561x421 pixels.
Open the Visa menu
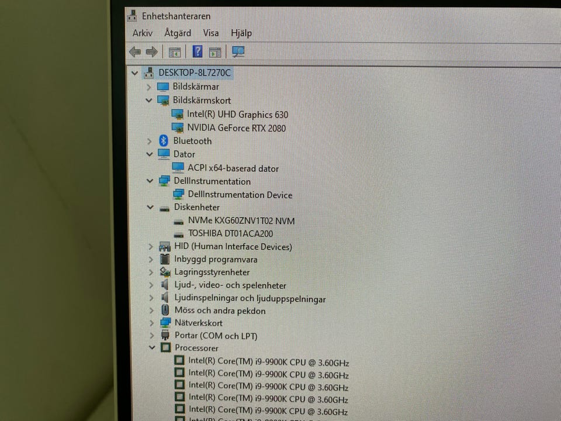211,33
